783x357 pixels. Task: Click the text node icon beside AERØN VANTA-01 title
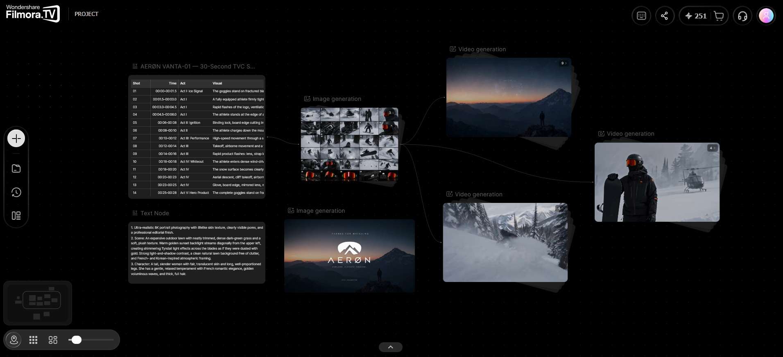tap(135, 66)
